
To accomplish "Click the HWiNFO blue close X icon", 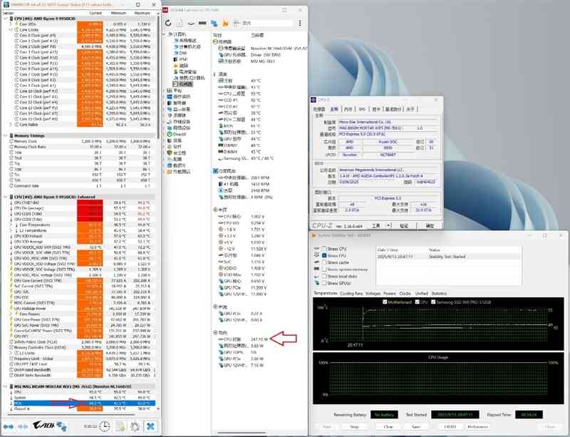I will pyautogui.click(x=151, y=426).
